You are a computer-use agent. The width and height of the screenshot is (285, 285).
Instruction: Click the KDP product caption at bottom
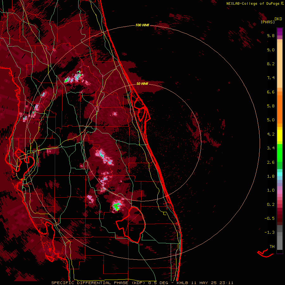click(142, 283)
